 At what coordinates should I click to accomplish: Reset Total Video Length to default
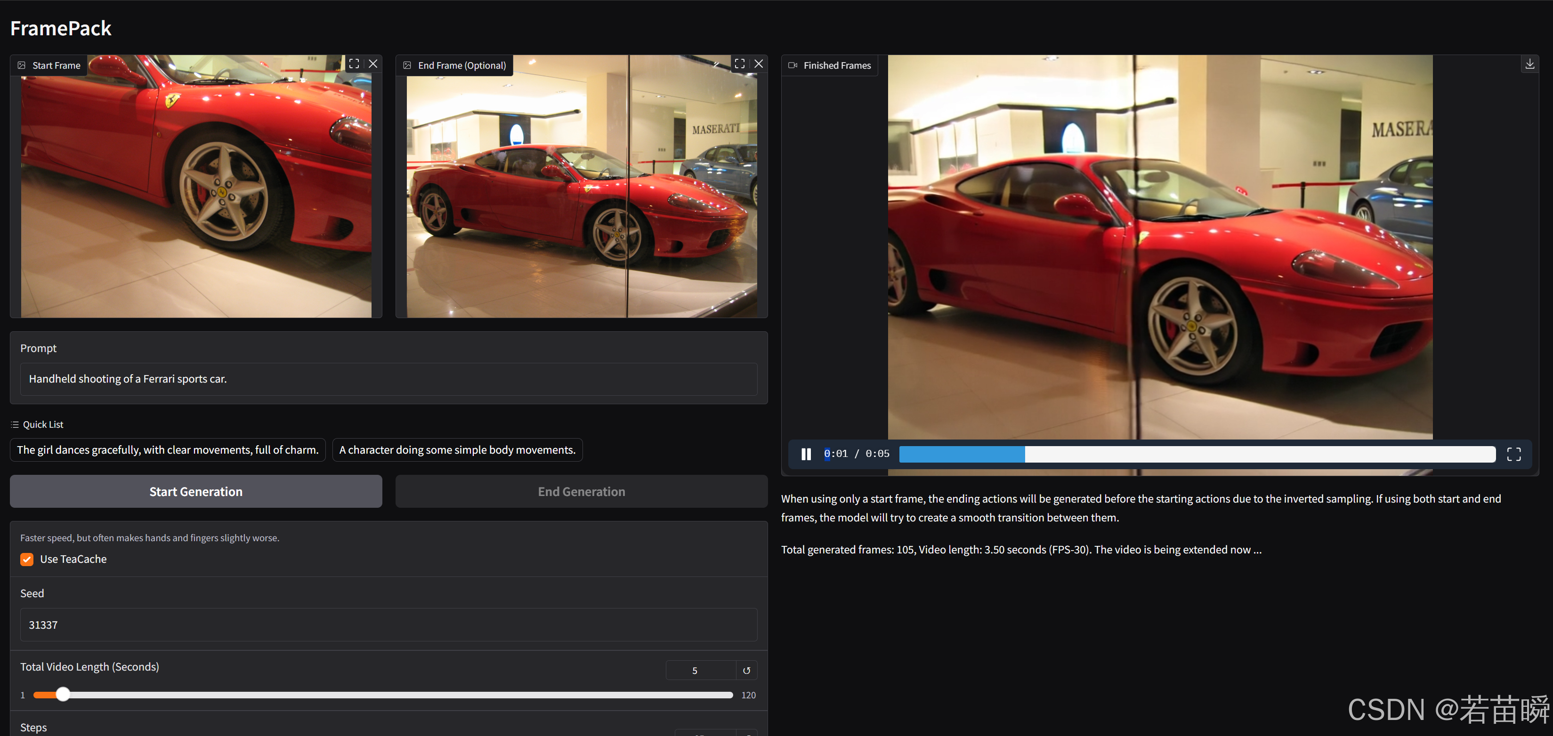coord(746,670)
